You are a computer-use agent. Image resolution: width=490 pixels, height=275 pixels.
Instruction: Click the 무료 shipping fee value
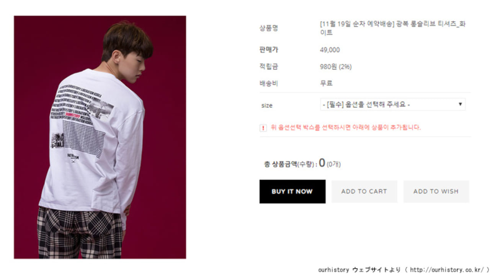(326, 83)
